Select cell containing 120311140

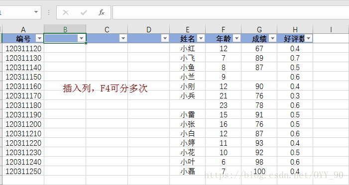[x=23, y=67]
